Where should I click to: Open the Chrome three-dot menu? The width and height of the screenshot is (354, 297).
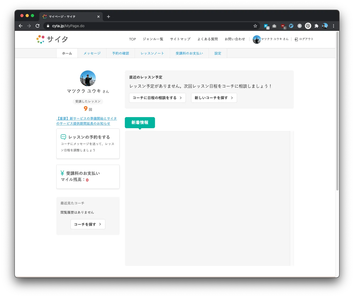(x=333, y=26)
